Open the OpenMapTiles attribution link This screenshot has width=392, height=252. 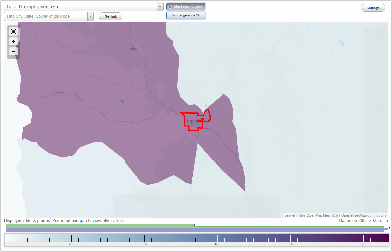pos(318,215)
